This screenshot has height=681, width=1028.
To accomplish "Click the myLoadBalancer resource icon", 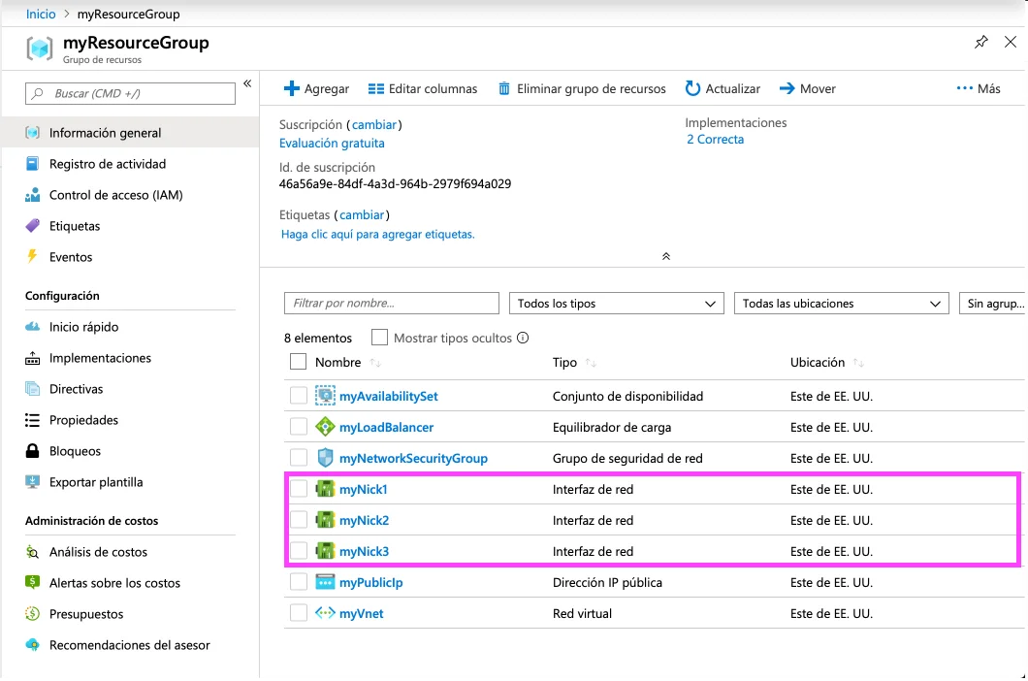I will tap(325, 427).
